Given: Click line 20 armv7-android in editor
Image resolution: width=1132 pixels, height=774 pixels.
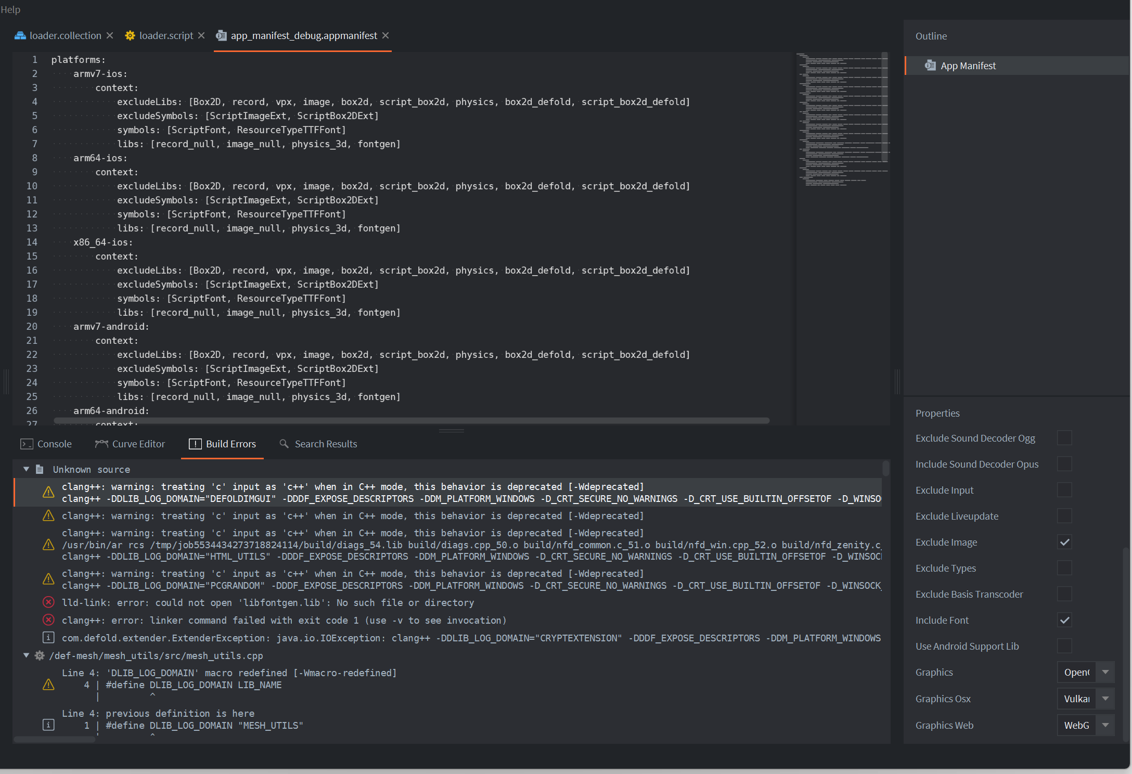Looking at the screenshot, I should tap(111, 326).
